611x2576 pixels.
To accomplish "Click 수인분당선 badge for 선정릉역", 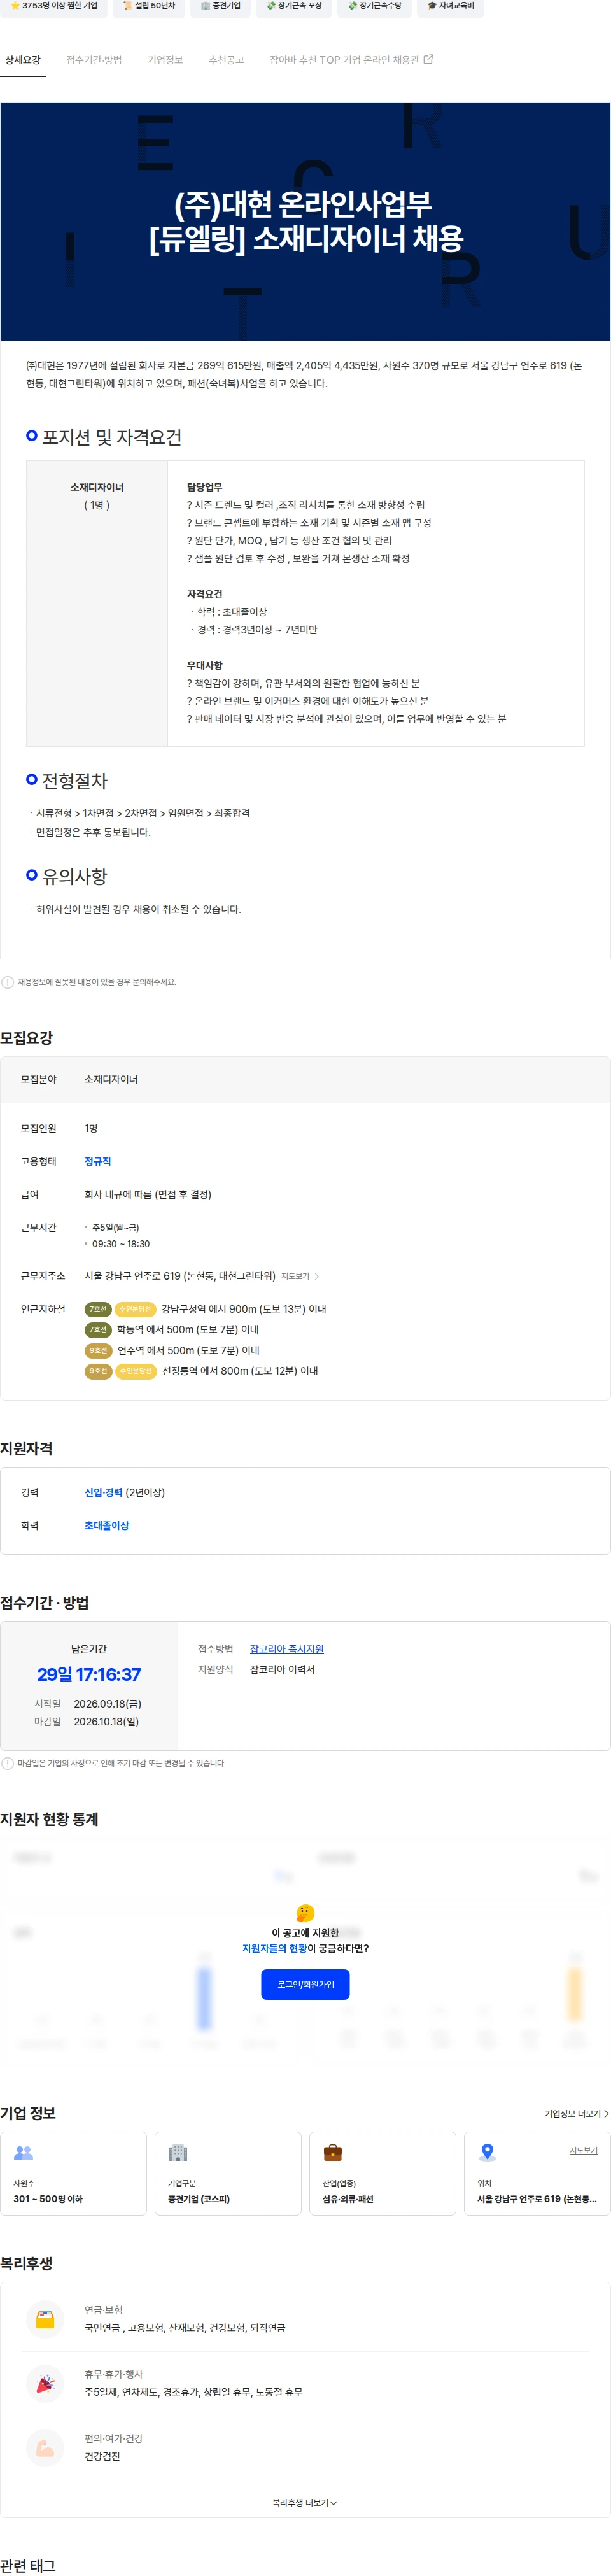I will pos(135,1371).
